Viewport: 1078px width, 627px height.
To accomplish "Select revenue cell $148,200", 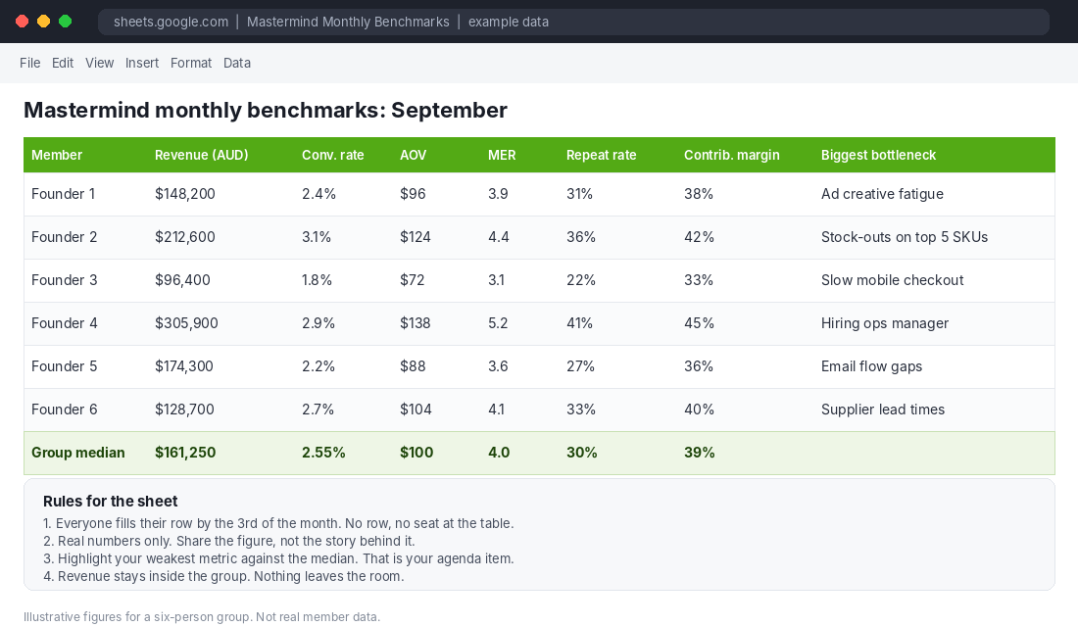I will click(185, 194).
